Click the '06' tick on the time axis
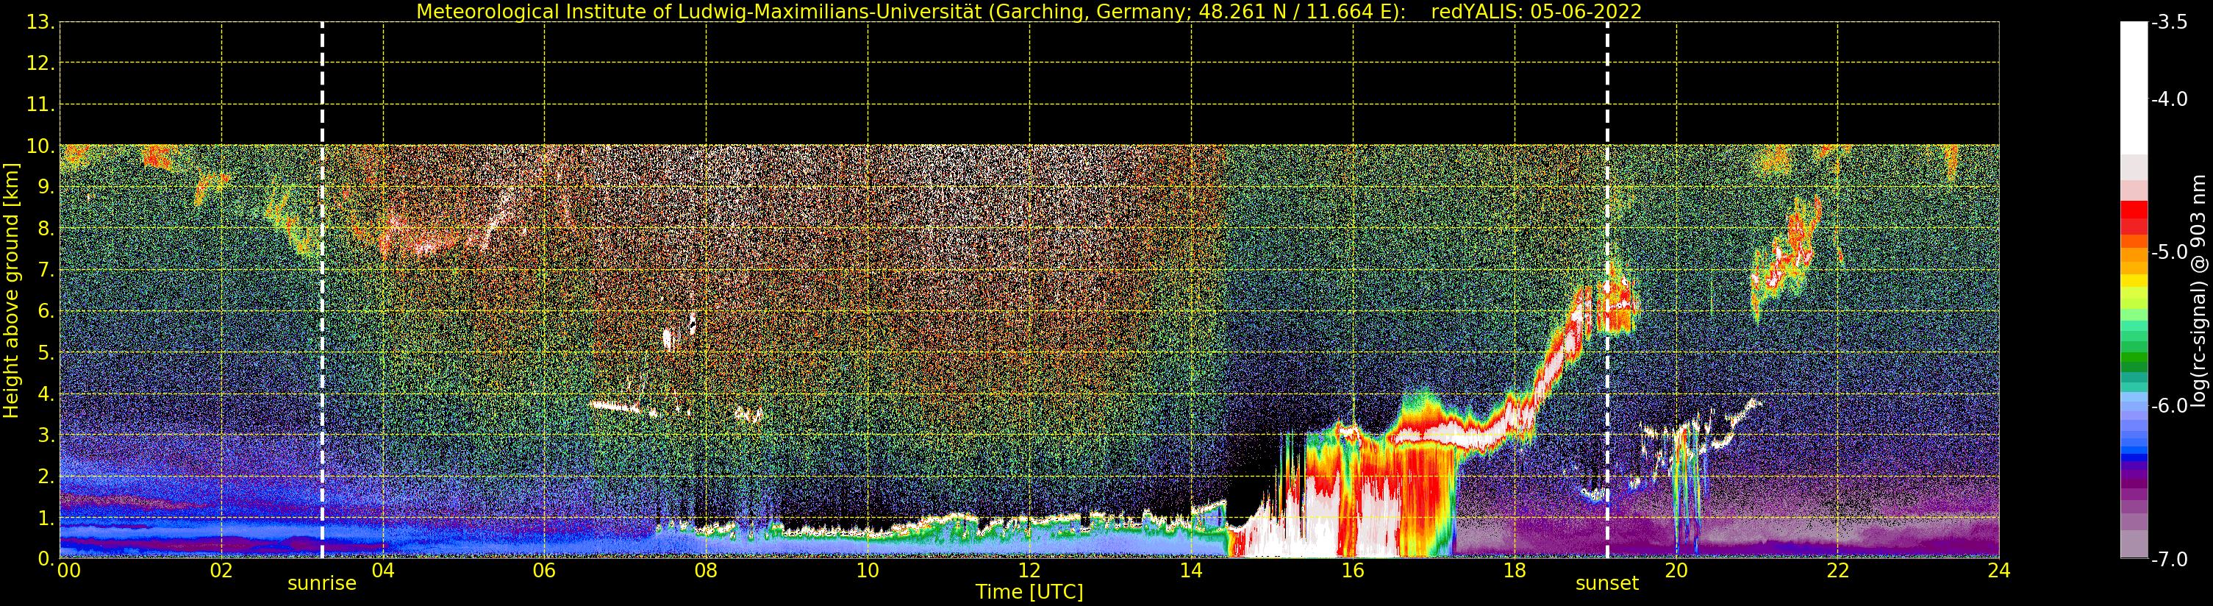Image resolution: width=2213 pixels, height=606 pixels. point(545,571)
